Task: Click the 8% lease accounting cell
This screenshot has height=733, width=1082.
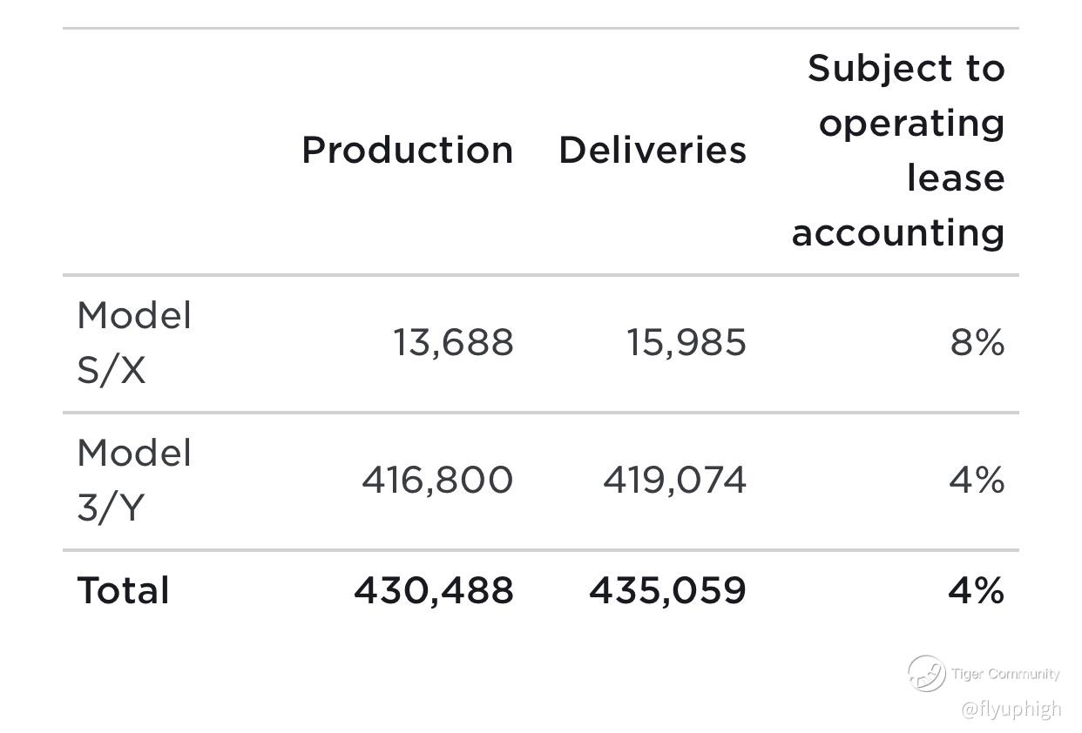Action: coord(977,343)
